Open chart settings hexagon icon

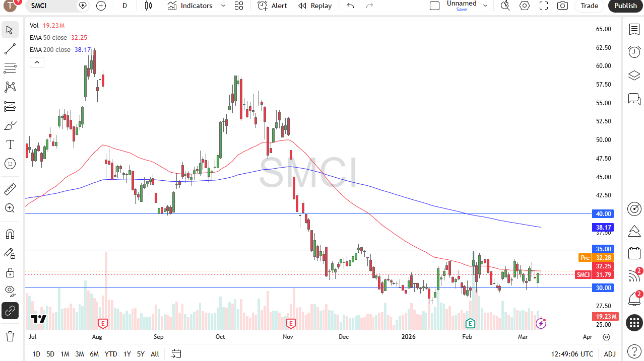pos(525,6)
